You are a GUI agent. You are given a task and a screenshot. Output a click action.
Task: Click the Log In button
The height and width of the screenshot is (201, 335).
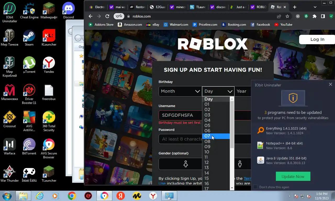click(317, 39)
